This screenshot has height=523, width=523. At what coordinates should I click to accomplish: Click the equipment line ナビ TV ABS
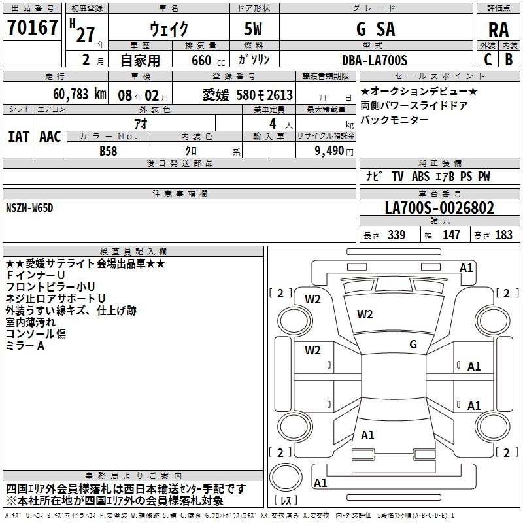point(428,177)
